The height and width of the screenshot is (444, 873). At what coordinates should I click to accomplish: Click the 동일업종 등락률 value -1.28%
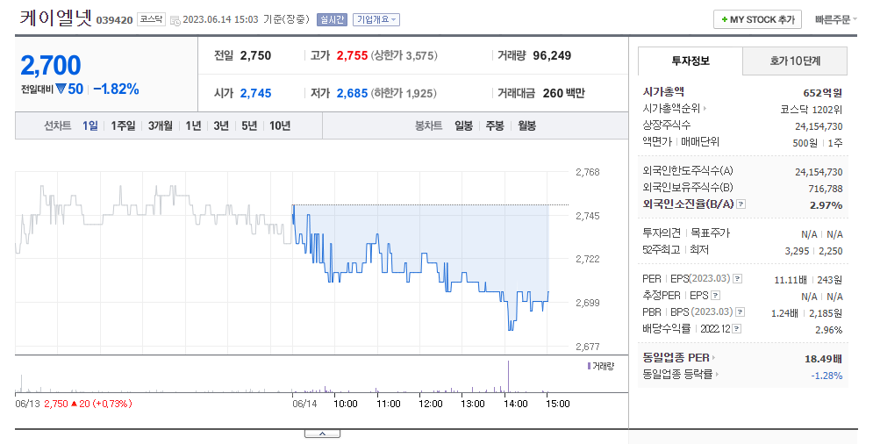pyautogui.click(x=826, y=376)
